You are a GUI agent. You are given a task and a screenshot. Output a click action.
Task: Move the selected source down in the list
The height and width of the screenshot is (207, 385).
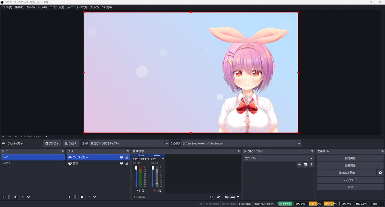coord(95,197)
